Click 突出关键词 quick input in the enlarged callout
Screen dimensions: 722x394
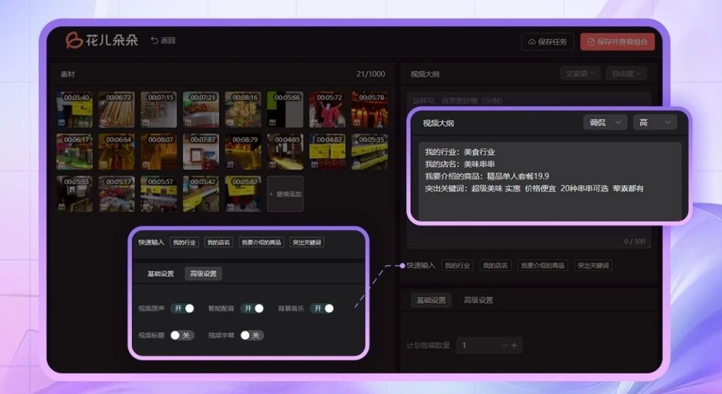pos(307,243)
